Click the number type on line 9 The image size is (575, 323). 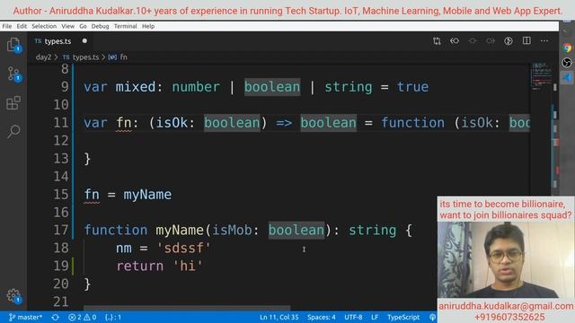pos(196,87)
